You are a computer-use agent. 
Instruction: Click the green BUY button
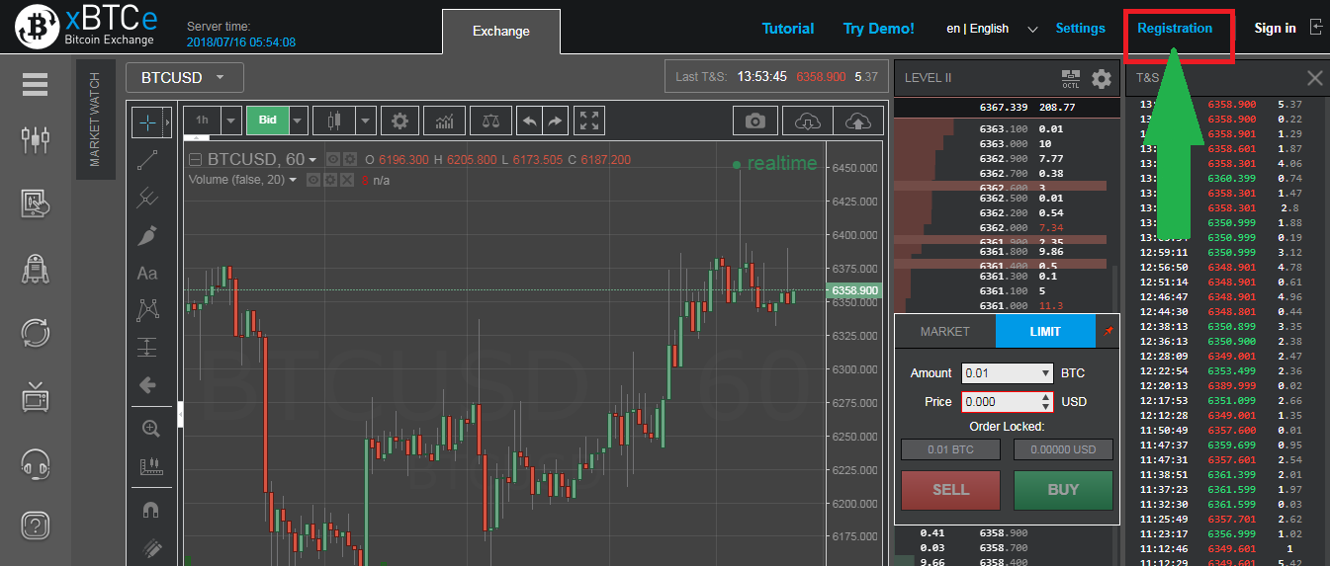pos(1063,490)
